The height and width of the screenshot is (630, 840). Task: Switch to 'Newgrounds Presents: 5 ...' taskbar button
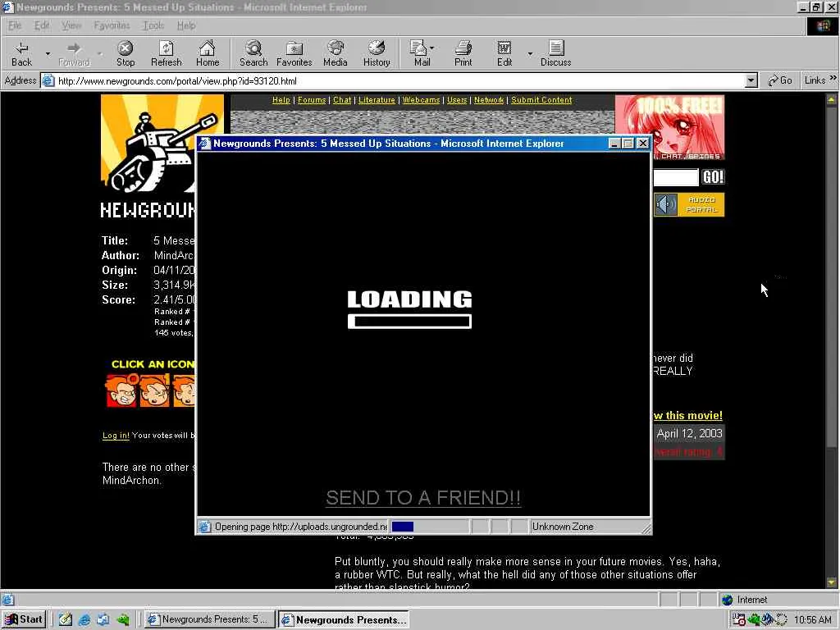[210, 619]
